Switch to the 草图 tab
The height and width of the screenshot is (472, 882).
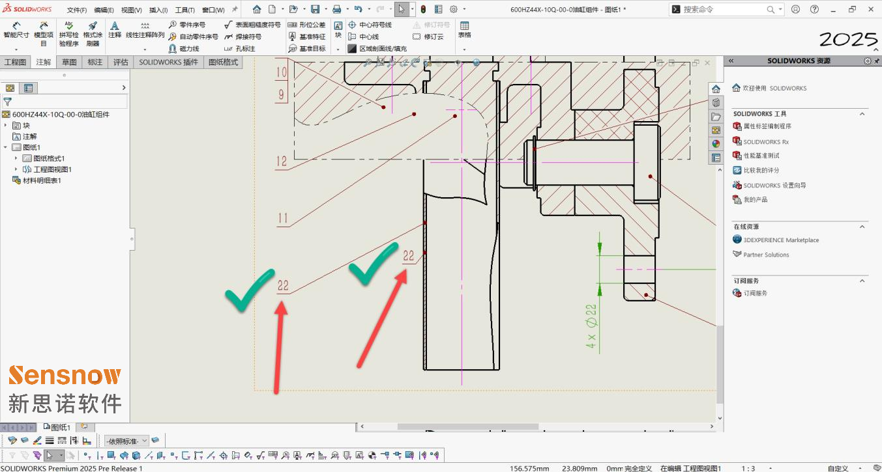[69, 62]
